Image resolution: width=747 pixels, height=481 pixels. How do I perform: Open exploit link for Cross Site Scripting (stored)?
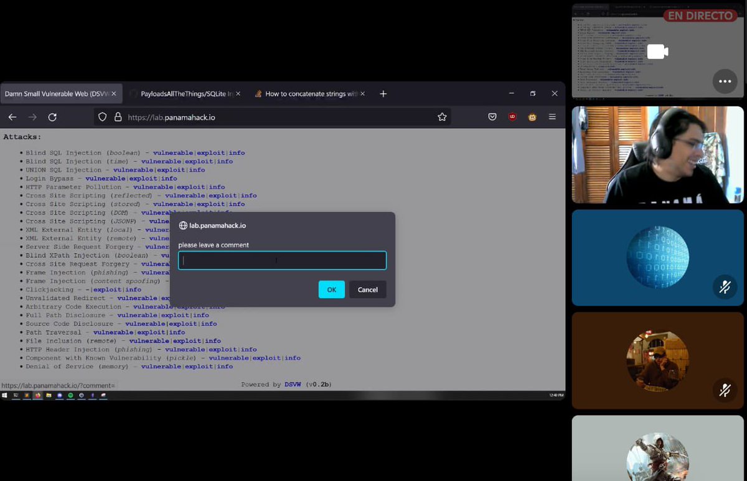(211, 204)
